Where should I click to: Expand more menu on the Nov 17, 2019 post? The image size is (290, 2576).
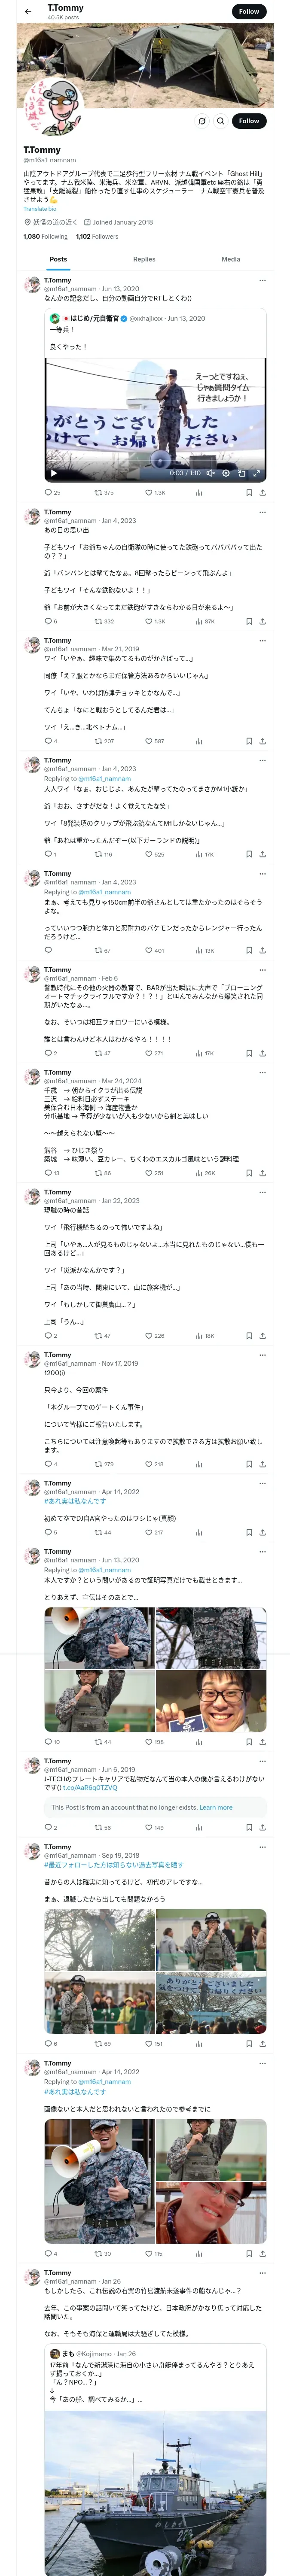[x=262, y=1354]
